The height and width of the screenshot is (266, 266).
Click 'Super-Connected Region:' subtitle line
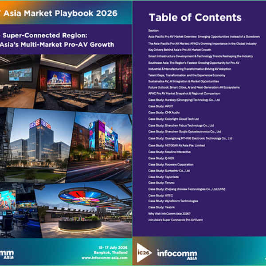[x=45, y=35]
